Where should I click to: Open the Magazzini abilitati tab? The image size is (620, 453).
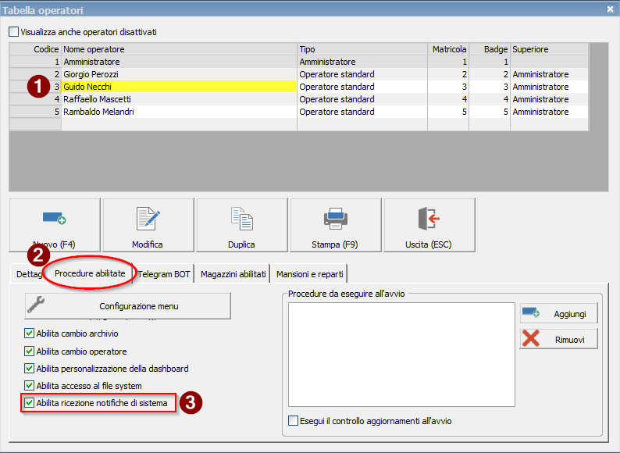(233, 274)
